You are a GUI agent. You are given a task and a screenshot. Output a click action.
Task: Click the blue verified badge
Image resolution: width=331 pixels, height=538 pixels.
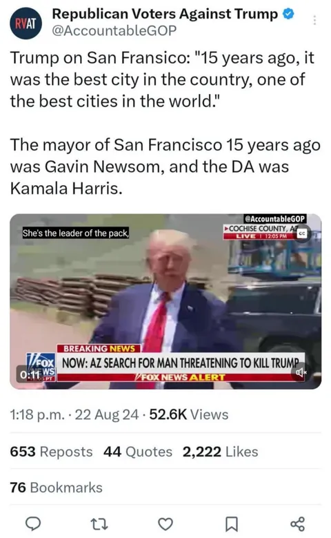(x=288, y=14)
